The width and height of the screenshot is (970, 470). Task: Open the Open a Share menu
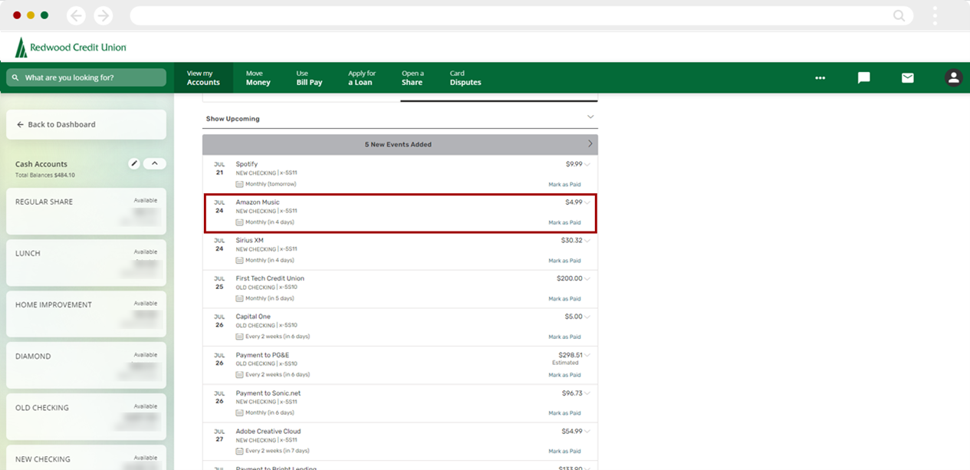413,78
